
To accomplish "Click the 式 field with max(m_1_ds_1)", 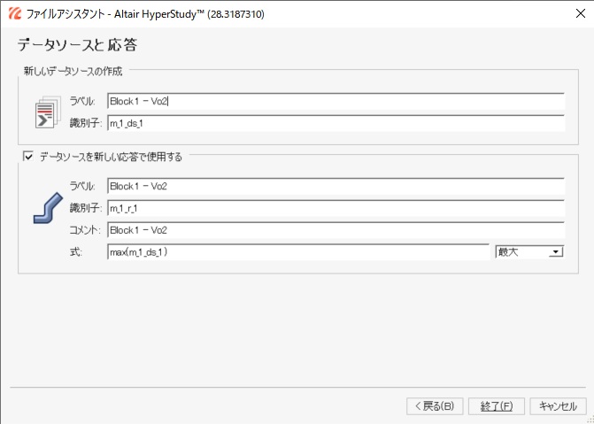I will (x=297, y=252).
